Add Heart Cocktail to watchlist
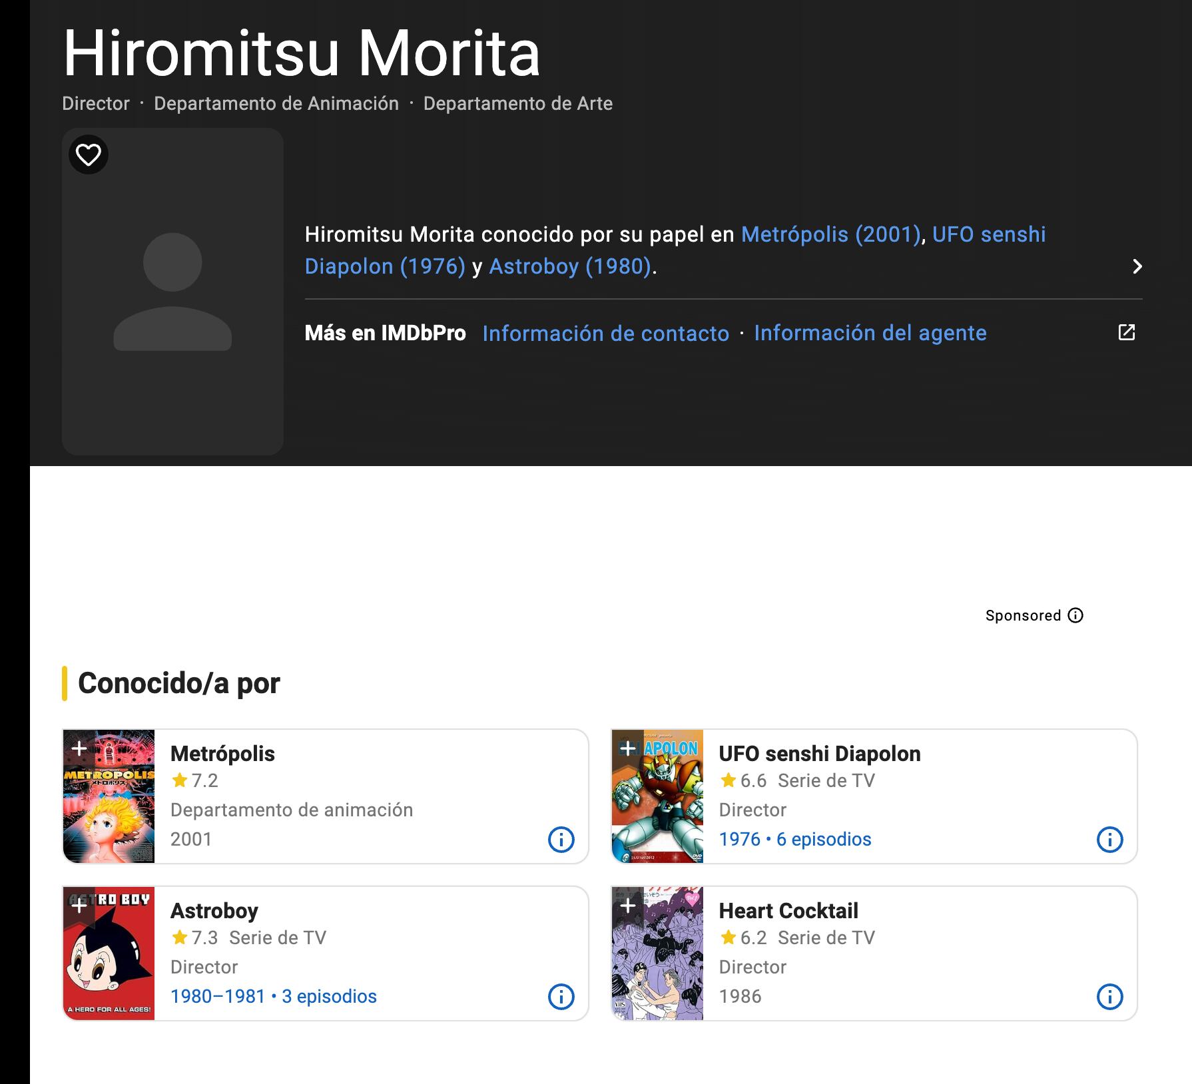Screen dimensions: 1192x1084 pos(628,906)
